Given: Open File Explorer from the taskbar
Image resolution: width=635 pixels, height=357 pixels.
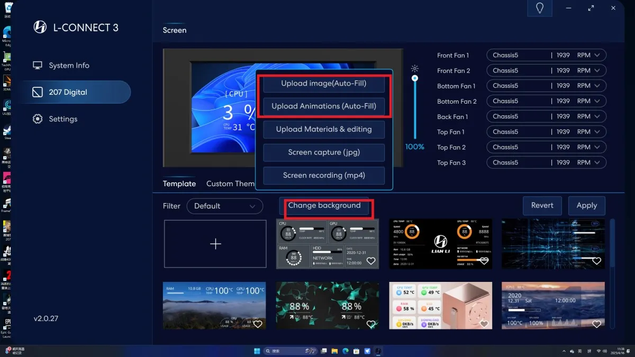Looking at the screenshot, I should pos(334,351).
